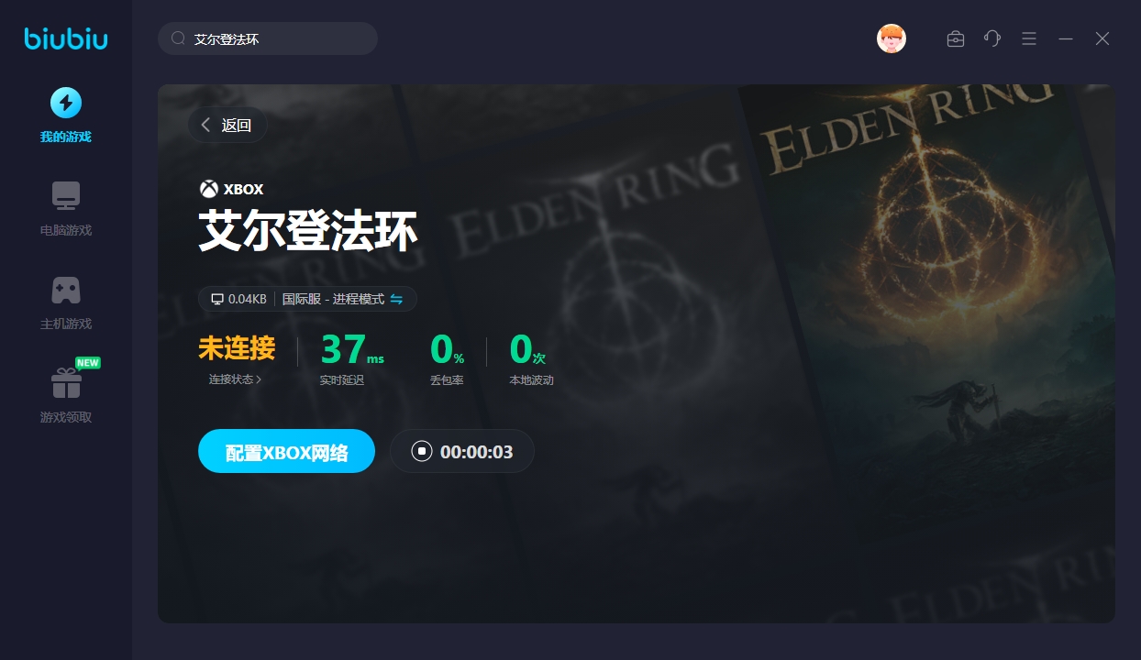Image resolution: width=1141 pixels, height=660 pixels.
Task: Open customer support headset icon
Action: [x=992, y=38]
